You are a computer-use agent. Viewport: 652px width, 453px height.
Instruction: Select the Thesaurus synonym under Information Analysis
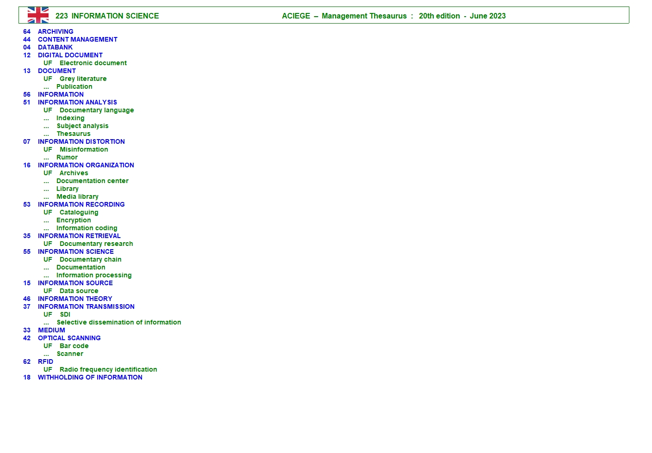[73, 134]
